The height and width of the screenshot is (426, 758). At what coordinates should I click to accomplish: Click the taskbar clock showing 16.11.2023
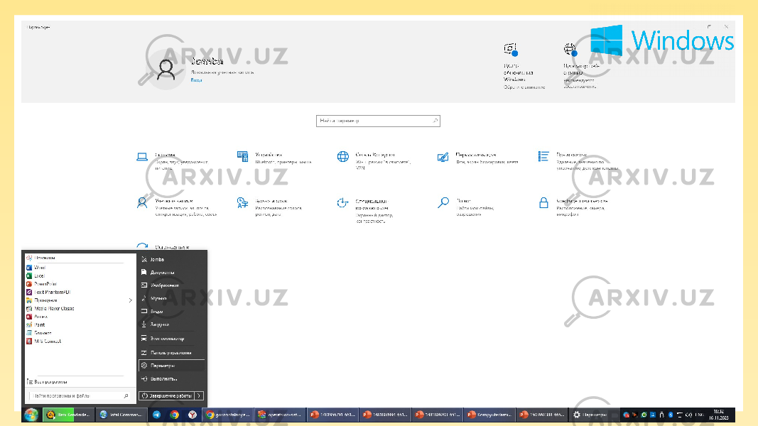[x=718, y=415]
